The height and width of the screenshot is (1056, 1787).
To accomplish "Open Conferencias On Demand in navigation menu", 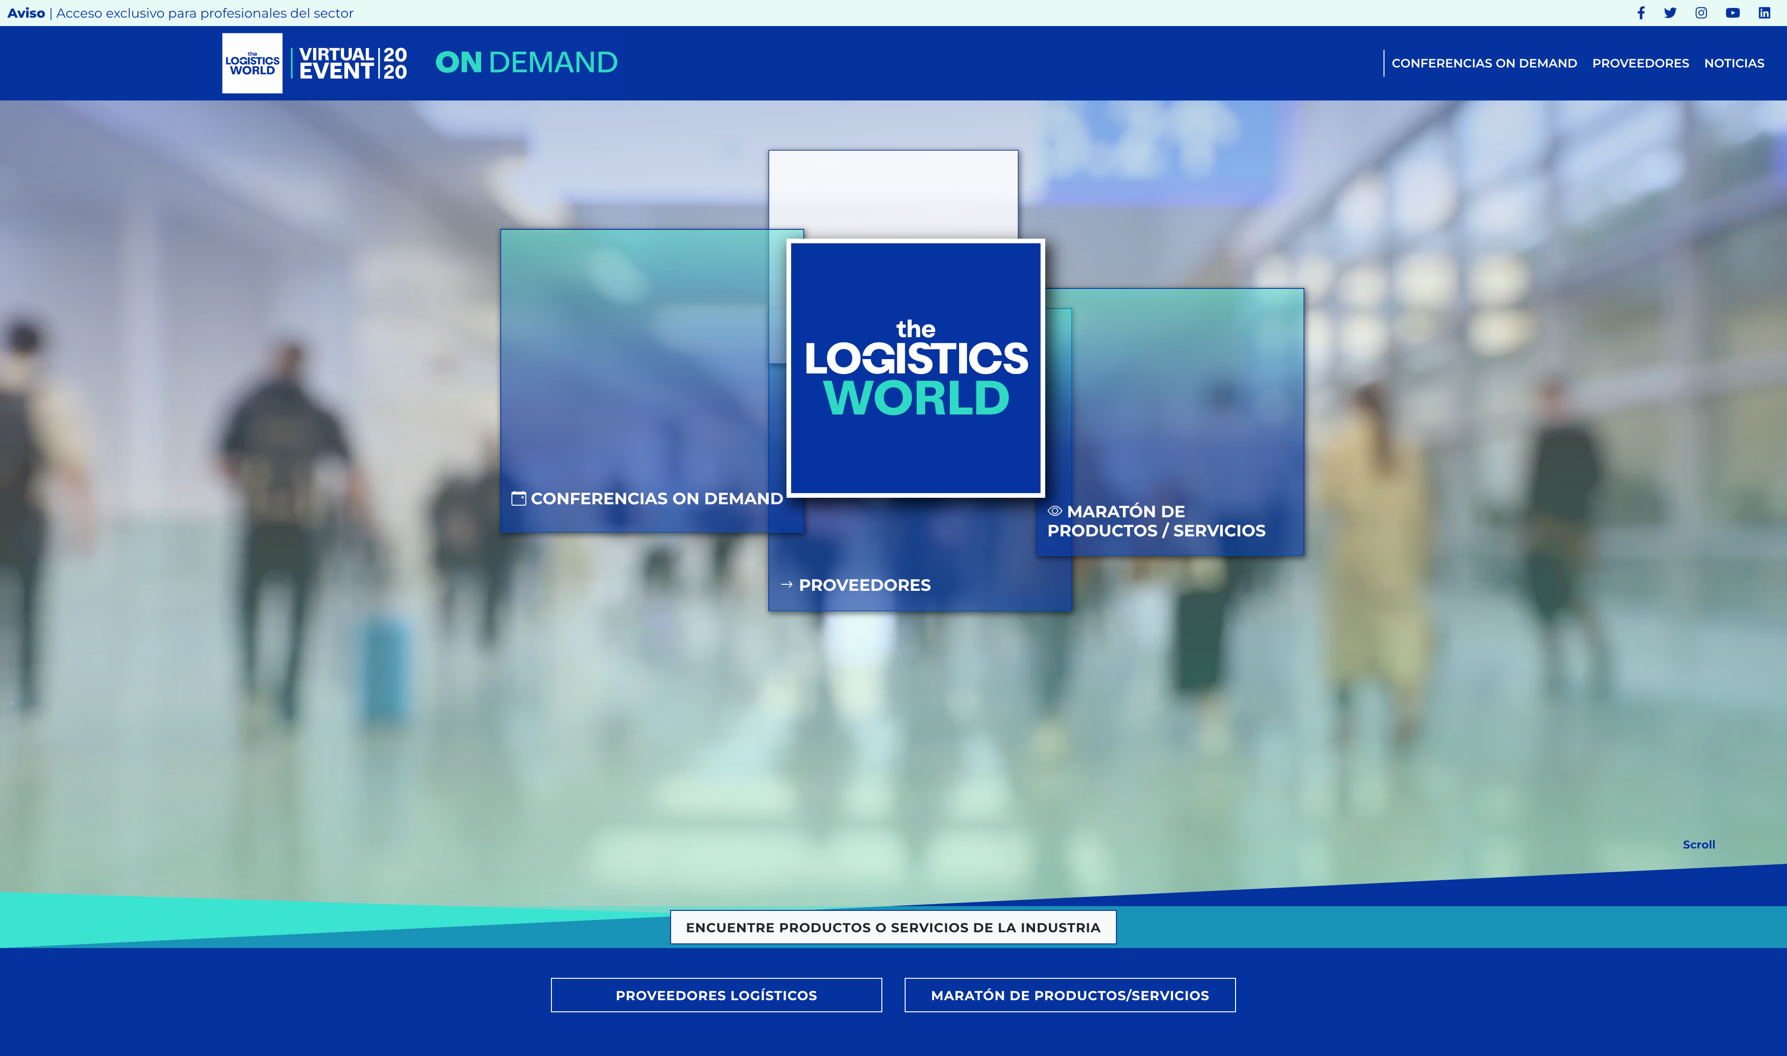I will click(1484, 63).
